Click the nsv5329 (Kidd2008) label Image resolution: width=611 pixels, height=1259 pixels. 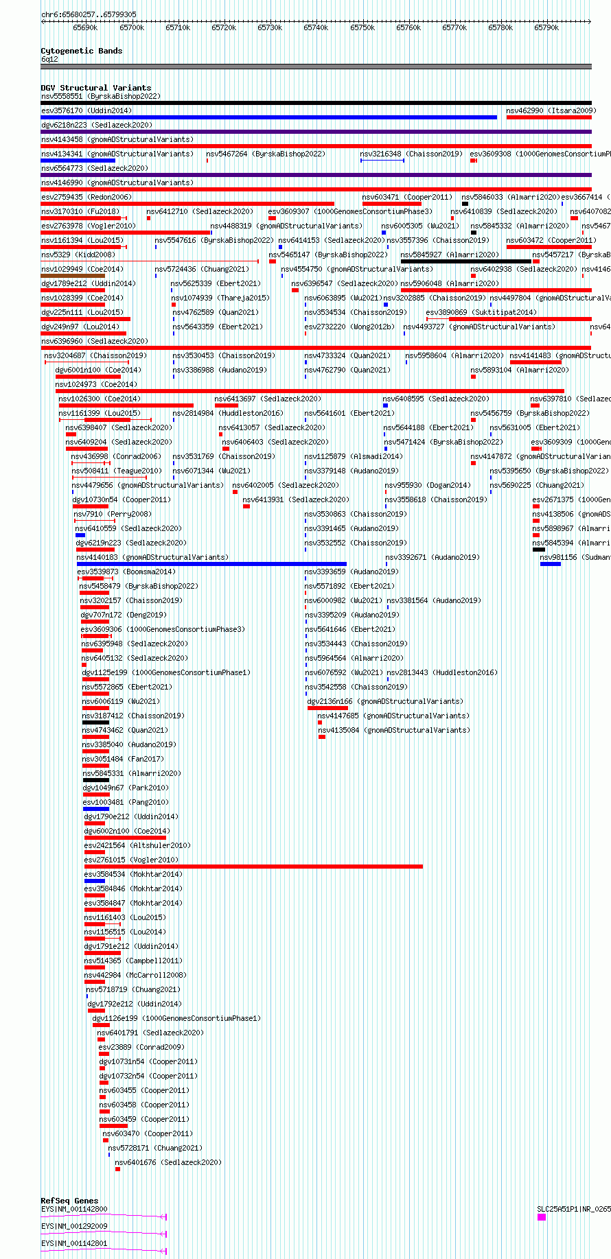pos(78,255)
